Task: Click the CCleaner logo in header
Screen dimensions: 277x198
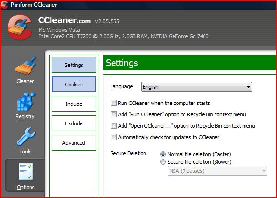Action: coord(19,27)
